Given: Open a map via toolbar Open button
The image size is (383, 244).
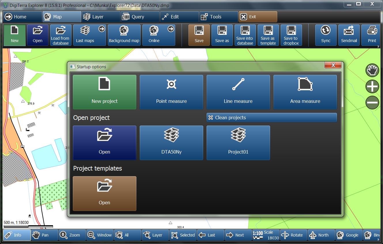Looking at the screenshot, I should 38,35.
